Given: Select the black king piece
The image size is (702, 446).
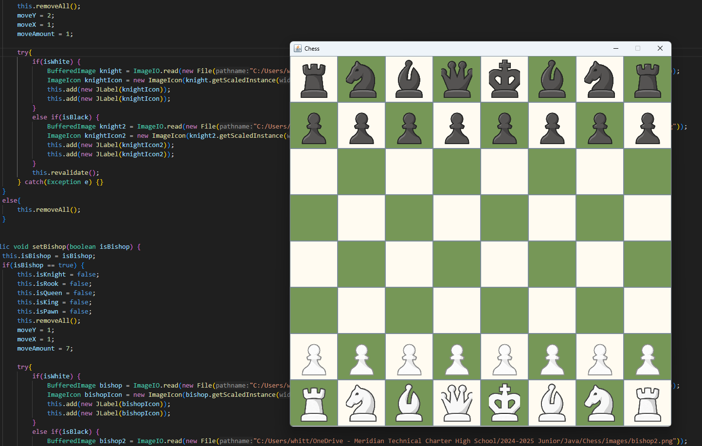Looking at the screenshot, I should tap(504, 78).
